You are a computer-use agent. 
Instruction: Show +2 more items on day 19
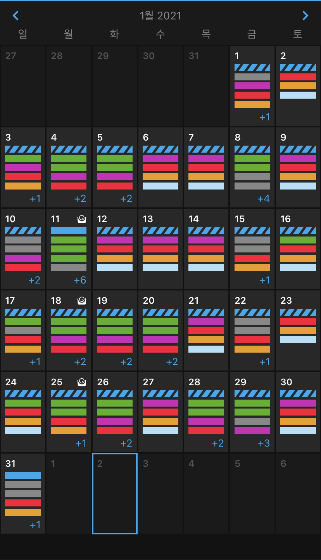pyautogui.click(x=126, y=362)
